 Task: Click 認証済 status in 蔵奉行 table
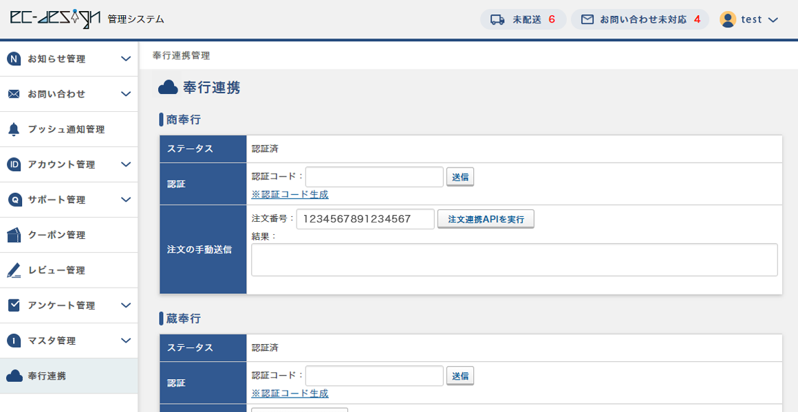(265, 347)
